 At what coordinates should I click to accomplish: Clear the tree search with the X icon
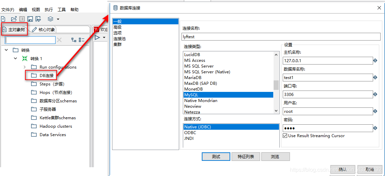tap(59, 40)
